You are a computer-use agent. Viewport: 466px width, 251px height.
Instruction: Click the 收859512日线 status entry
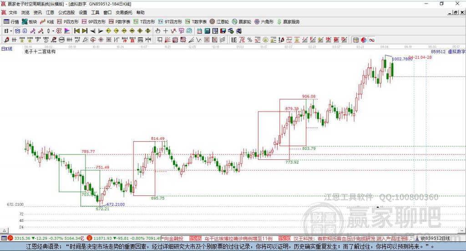[435, 239]
